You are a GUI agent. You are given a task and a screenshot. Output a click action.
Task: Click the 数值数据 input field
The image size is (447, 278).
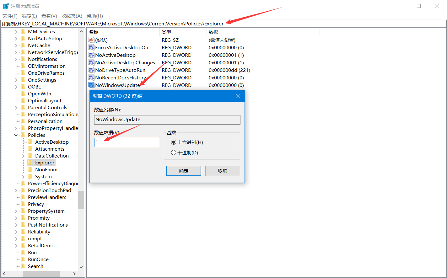click(127, 142)
